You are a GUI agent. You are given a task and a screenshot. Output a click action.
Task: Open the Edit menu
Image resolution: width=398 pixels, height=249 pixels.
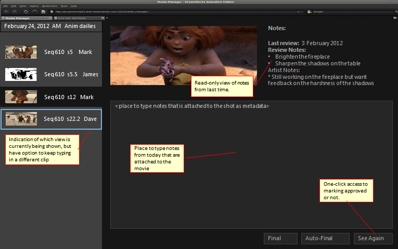coord(14,6)
